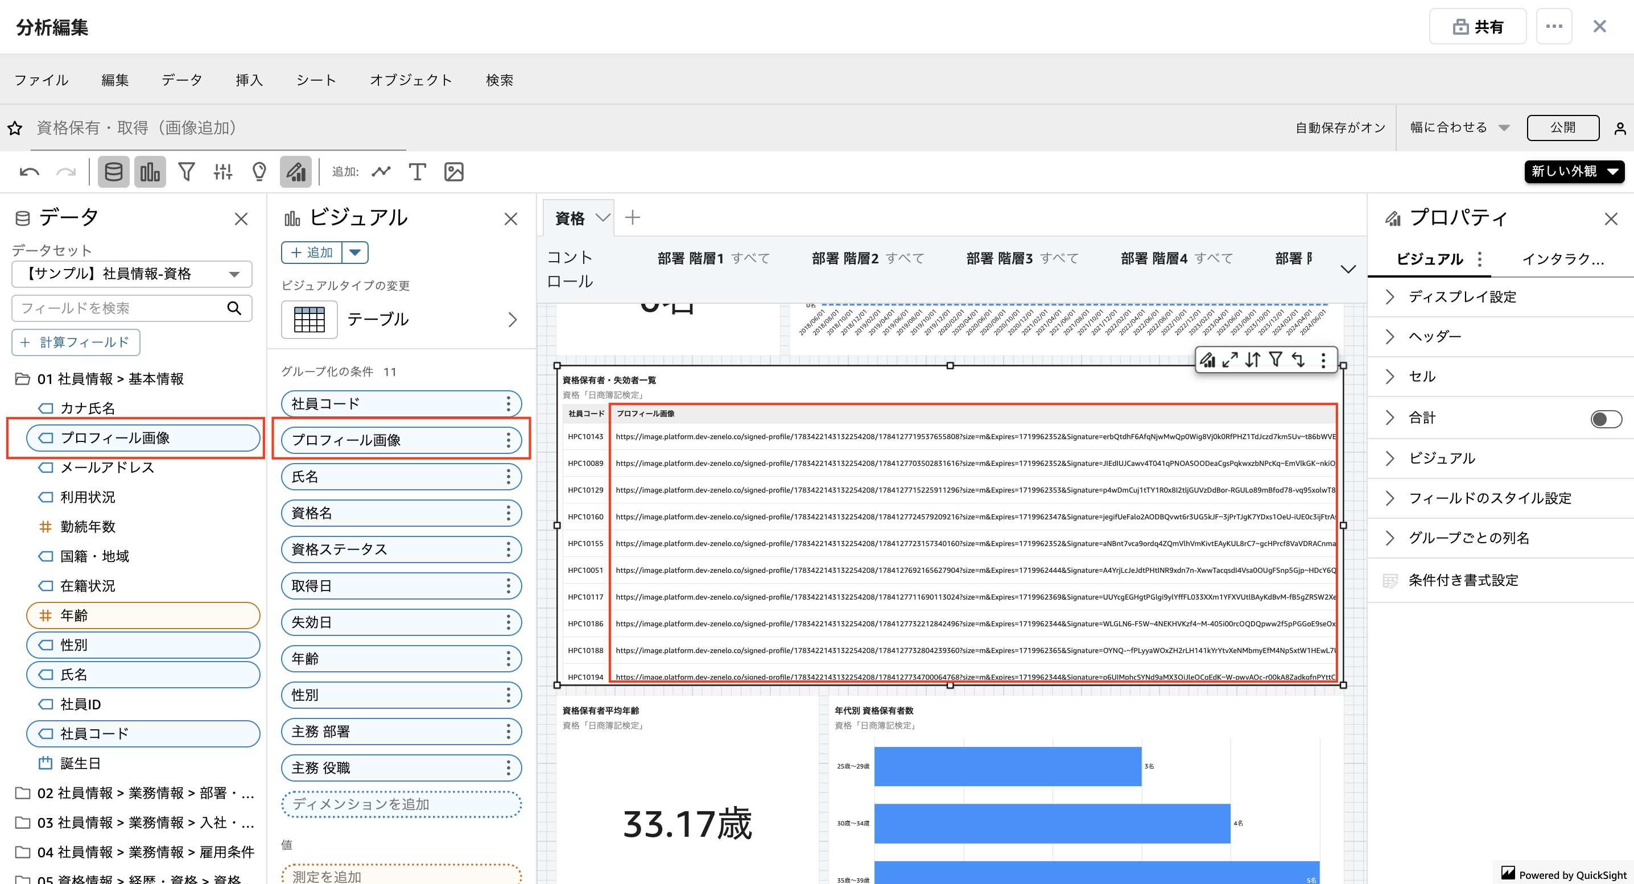Expand the セル properties section
Viewport: 1634px width, 884px height.
coord(1422,377)
